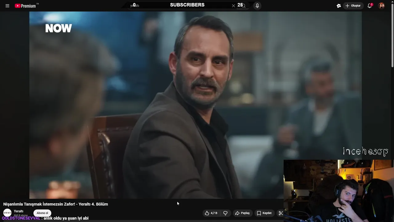Like the video (4,7 B)

click(211, 213)
